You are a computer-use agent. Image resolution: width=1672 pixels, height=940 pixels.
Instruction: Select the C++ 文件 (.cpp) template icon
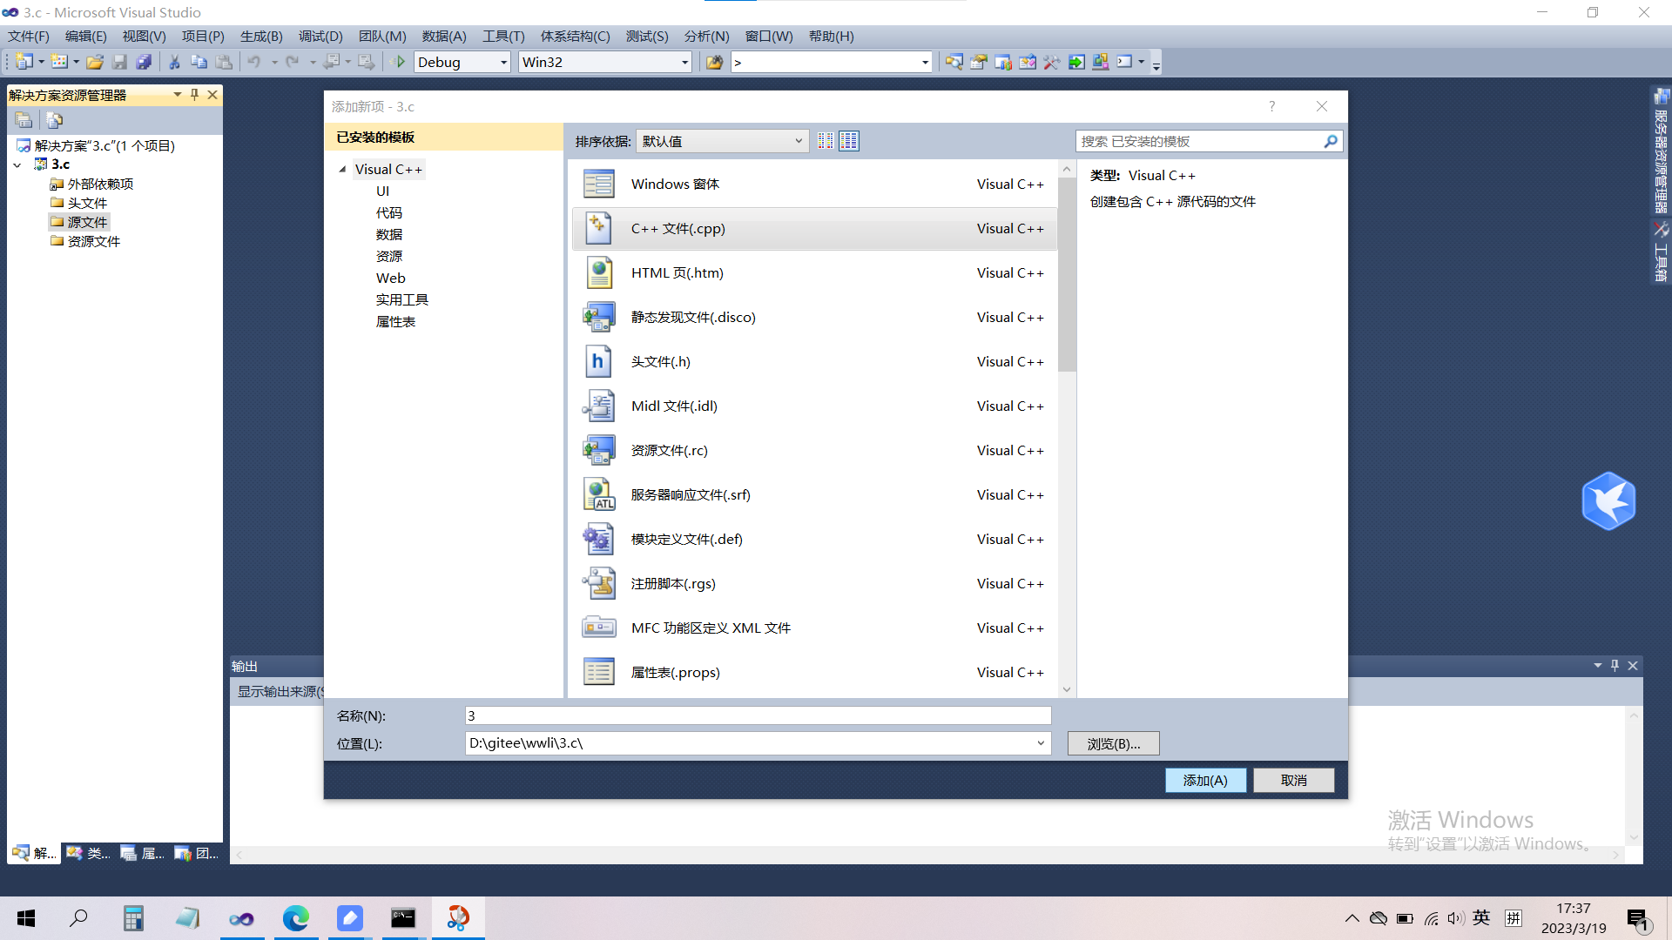coord(598,228)
